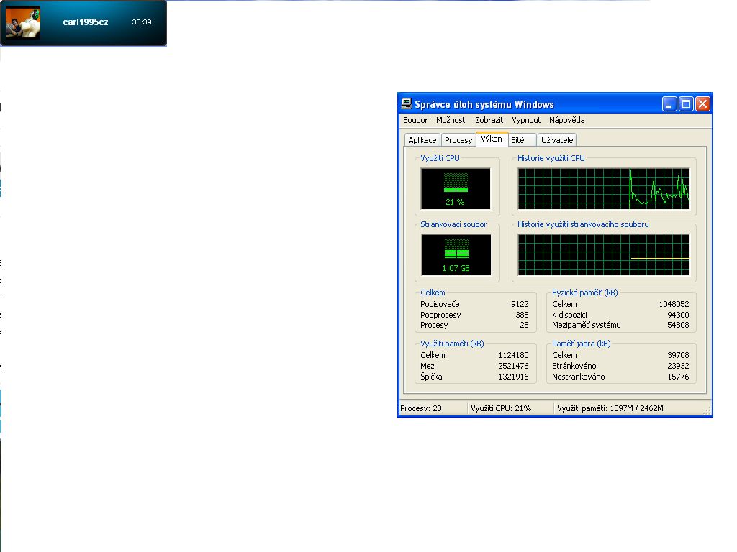Switch to the Aplikace tab
This screenshot has height=552, width=737.
422,140
